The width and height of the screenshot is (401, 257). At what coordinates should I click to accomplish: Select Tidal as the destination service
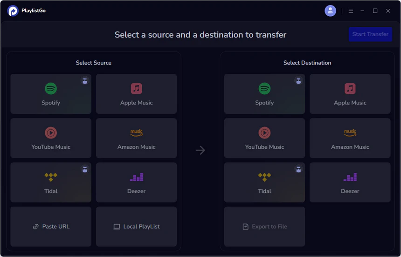point(264,182)
